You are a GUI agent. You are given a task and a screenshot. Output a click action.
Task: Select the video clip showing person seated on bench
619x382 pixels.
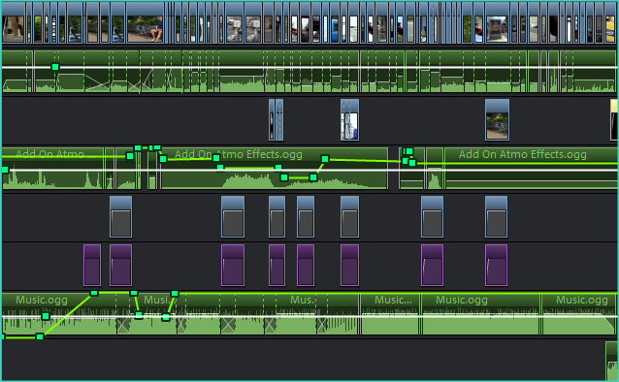click(145, 22)
